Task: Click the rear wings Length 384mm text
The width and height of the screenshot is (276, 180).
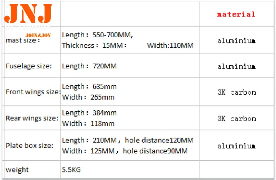Action: click(89, 113)
